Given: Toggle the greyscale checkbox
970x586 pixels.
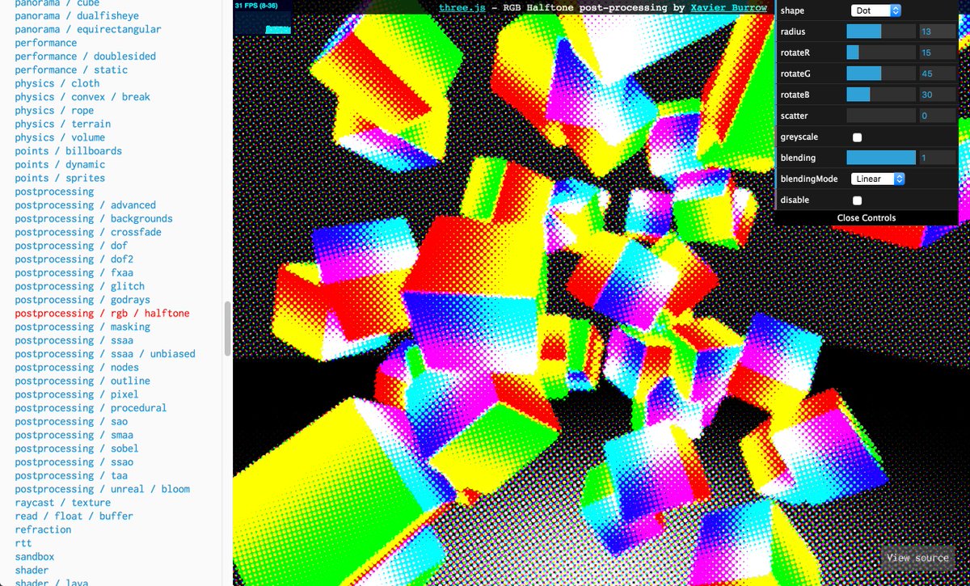Looking at the screenshot, I should 857,137.
